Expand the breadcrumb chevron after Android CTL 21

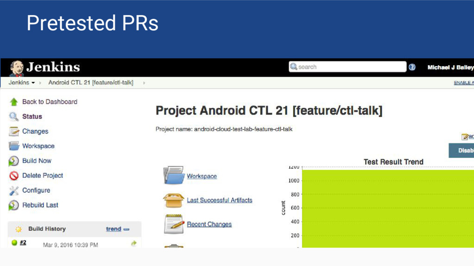click(x=144, y=83)
